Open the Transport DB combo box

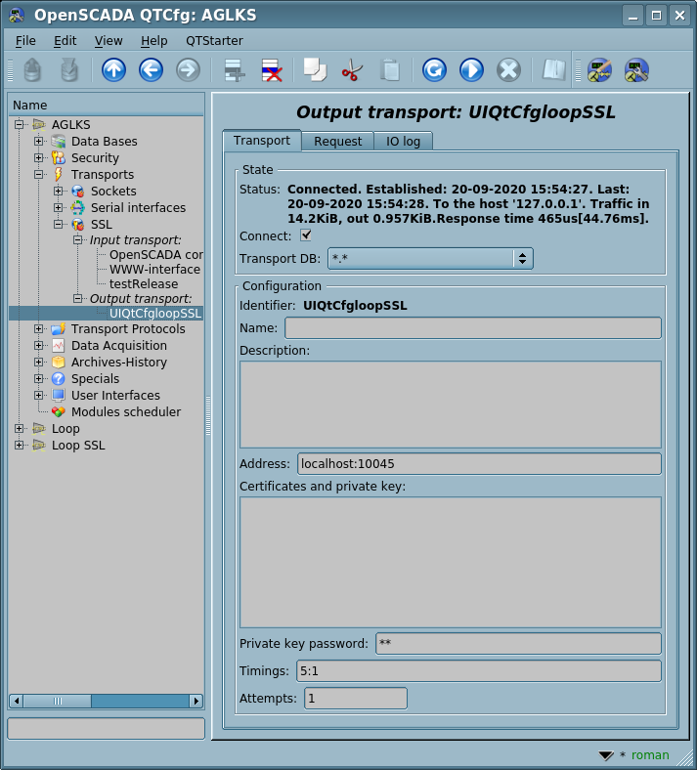[430, 258]
